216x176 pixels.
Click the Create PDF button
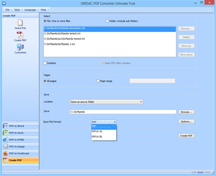click(186, 135)
